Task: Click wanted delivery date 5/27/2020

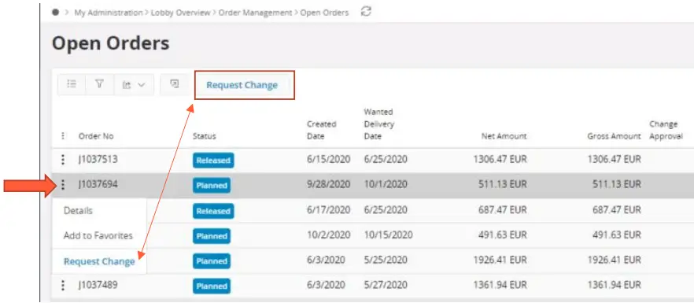Action: tap(386, 285)
